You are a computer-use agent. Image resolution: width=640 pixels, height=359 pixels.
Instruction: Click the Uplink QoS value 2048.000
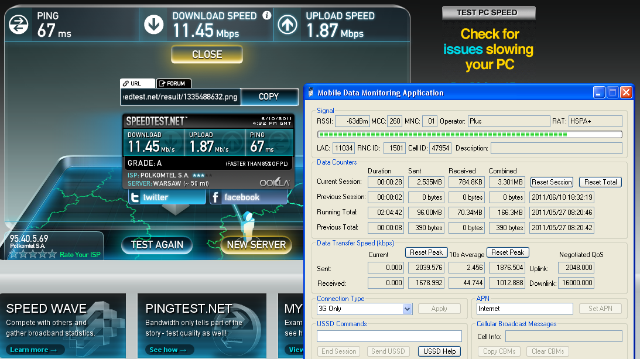[x=576, y=268]
